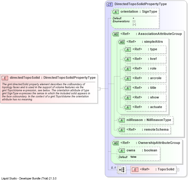Expand the TopoSolid element reference
This screenshot has width=188, height=180.
click(178, 170)
